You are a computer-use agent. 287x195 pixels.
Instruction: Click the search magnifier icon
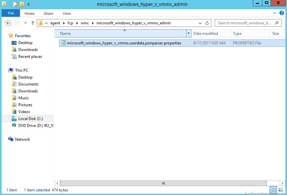click(277, 23)
